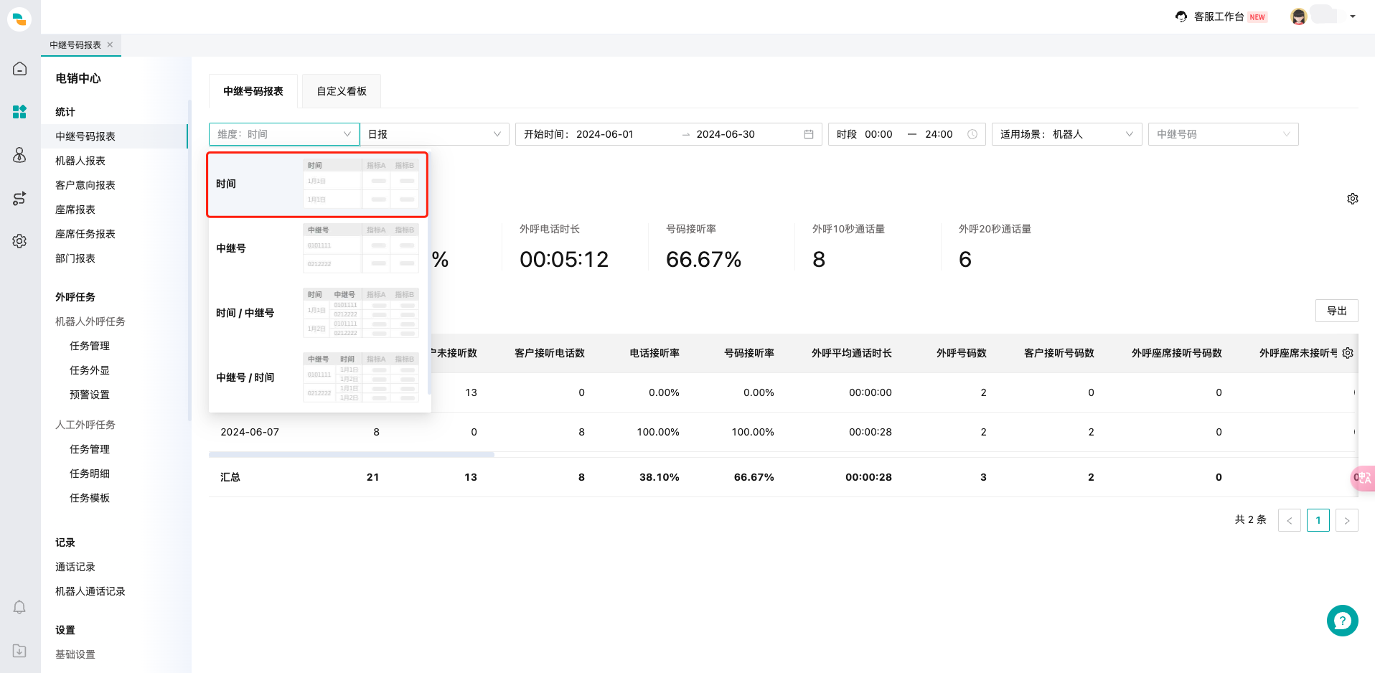Image resolution: width=1375 pixels, height=673 pixels.
Task: Go to previous page arrow in pagination
Action: pyautogui.click(x=1290, y=520)
